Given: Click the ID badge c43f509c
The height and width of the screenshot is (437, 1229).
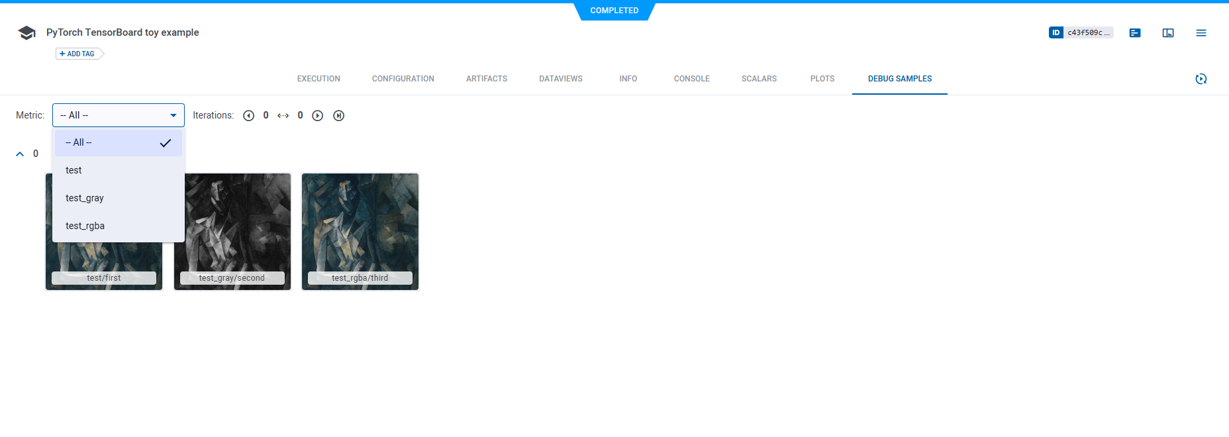Looking at the screenshot, I should 1081,32.
